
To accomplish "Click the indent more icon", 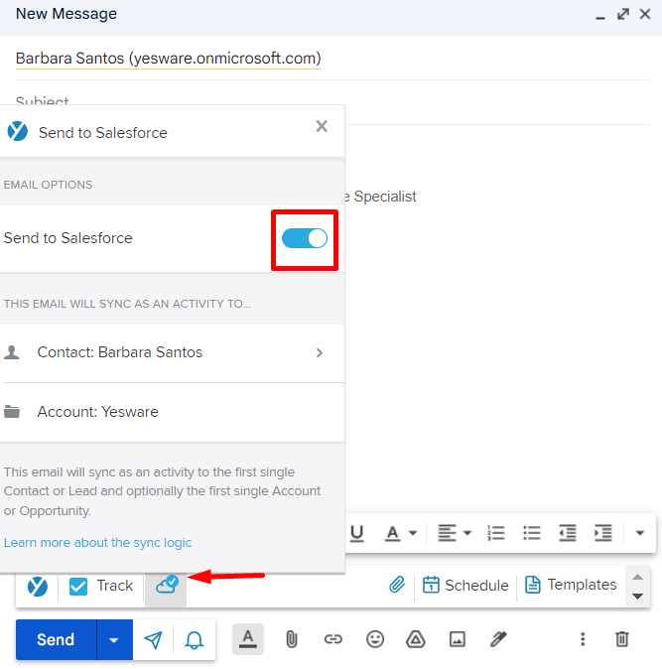I will tap(603, 533).
